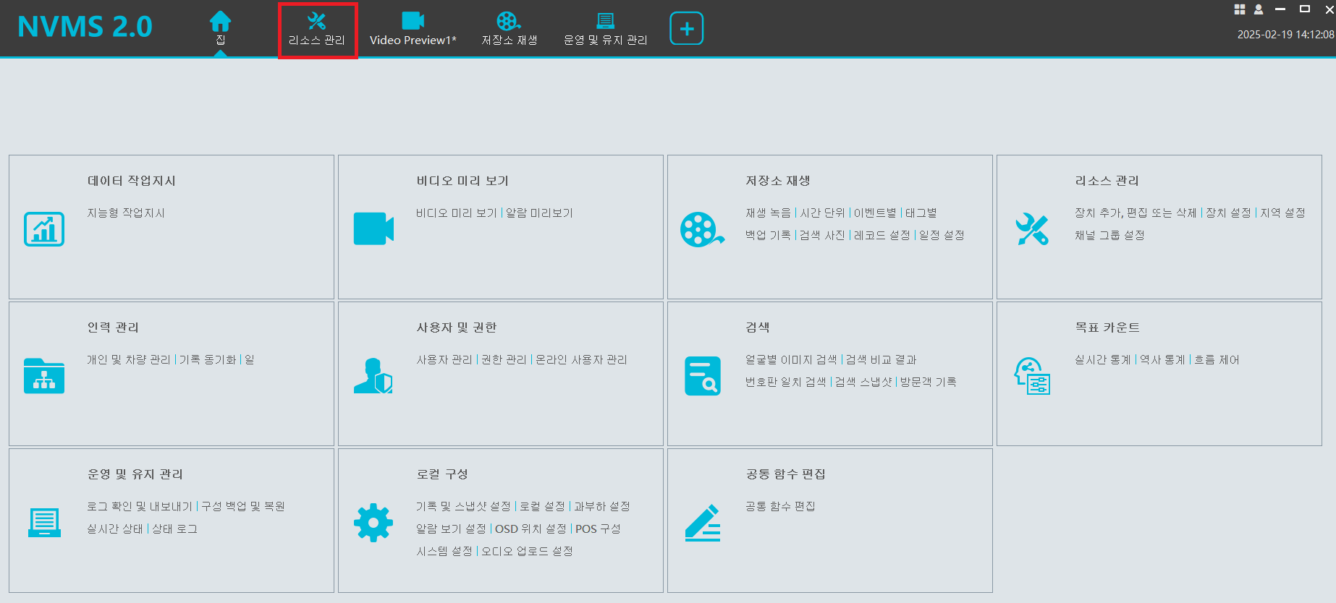Open the 검색 search document icon

702,376
